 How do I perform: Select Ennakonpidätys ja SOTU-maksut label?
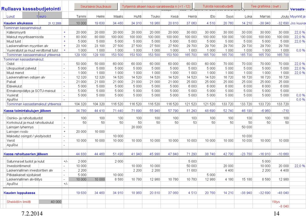tap(31, 91)
